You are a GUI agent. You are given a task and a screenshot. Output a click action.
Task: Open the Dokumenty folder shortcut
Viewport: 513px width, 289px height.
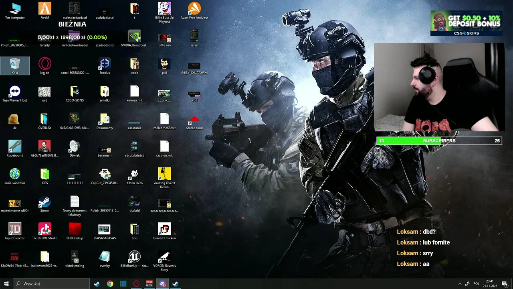[105, 121]
